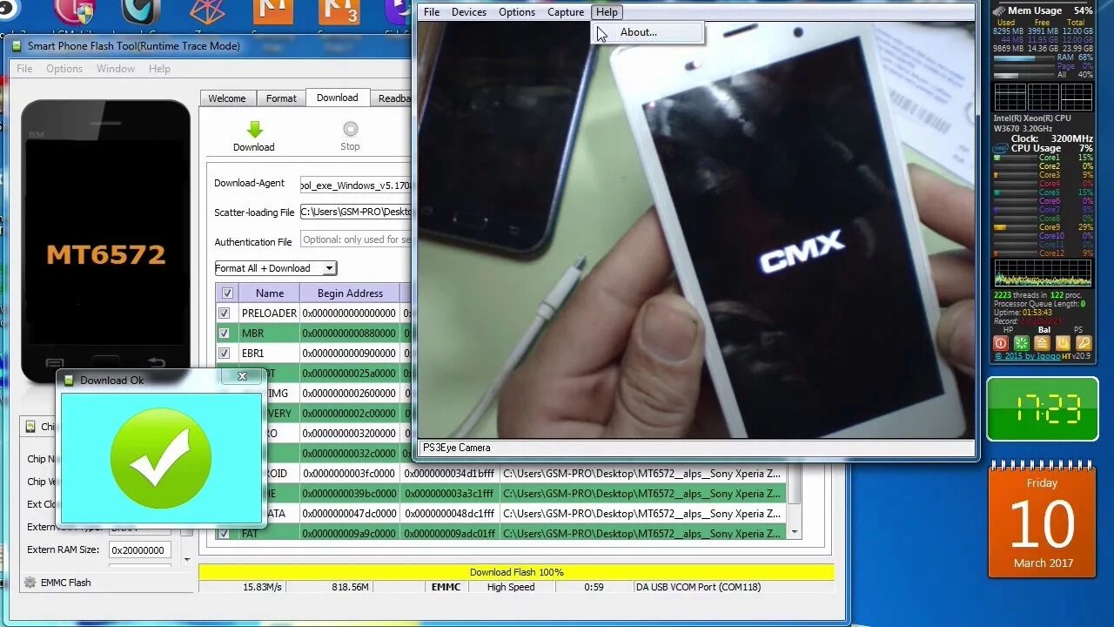
Task: Click Help menu in camera window
Action: (x=607, y=12)
